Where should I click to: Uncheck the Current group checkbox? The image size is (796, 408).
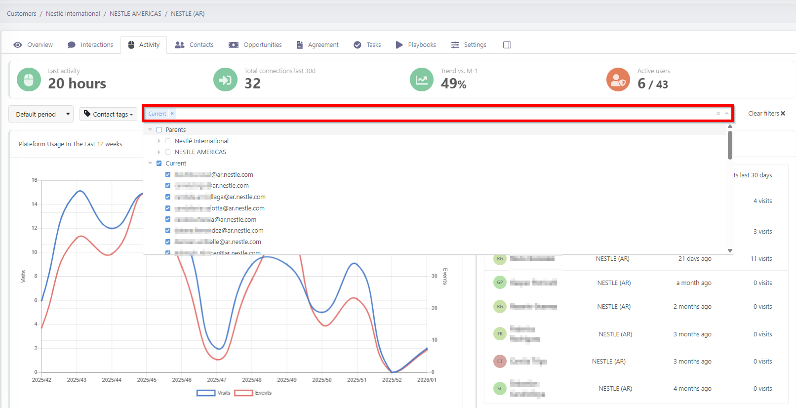[159, 163]
